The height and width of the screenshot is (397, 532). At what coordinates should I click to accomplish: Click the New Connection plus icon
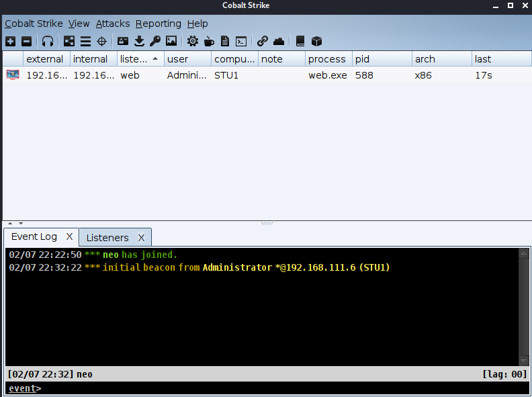tap(11, 42)
